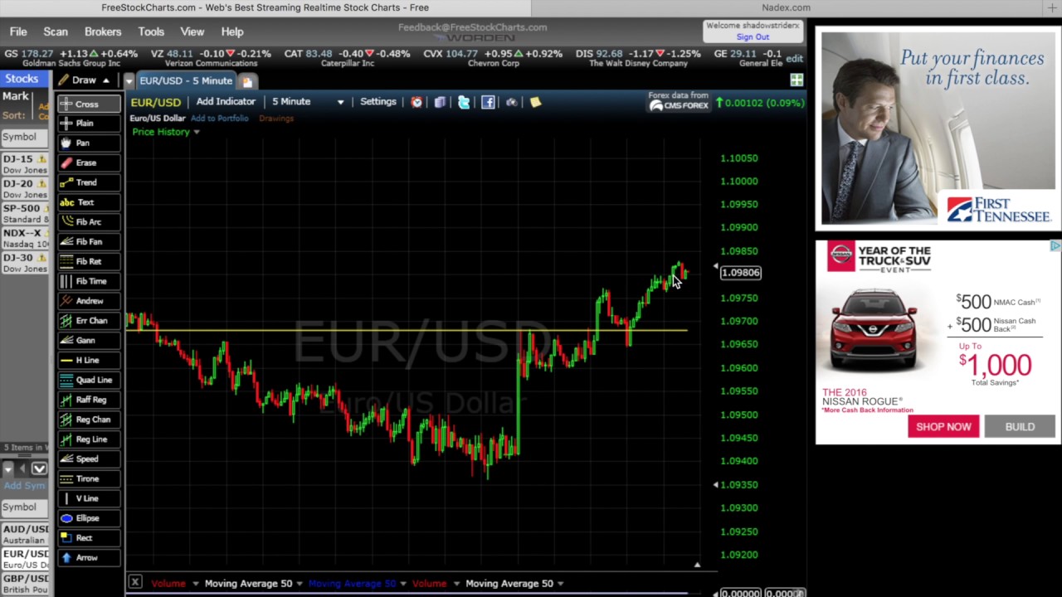Select the Ellipse drawing tool
The image size is (1062, 597).
[x=89, y=518]
